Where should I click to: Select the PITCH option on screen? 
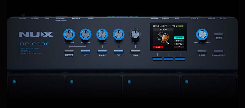[179, 41]
